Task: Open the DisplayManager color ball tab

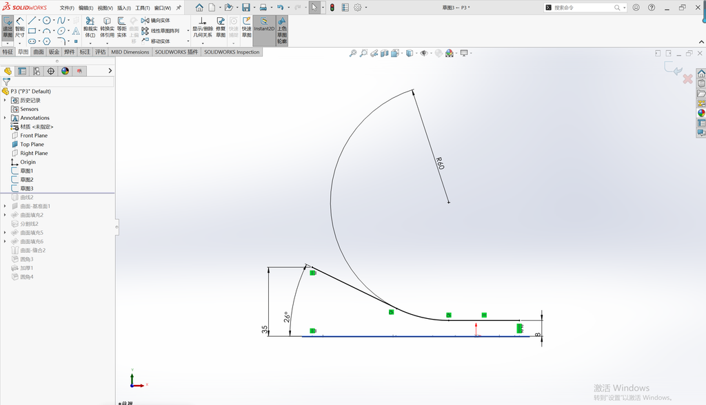Action: pos(65,71)
